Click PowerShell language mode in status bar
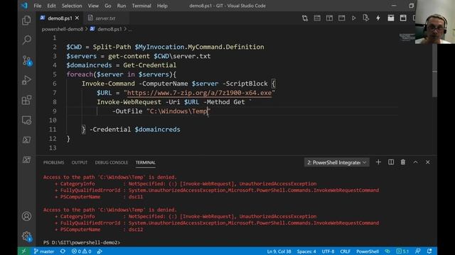The image size is (455, 255). point(368,251)
